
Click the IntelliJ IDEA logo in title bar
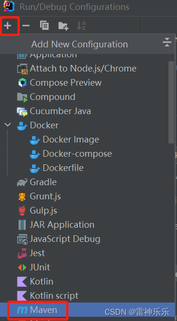[9, 6]
